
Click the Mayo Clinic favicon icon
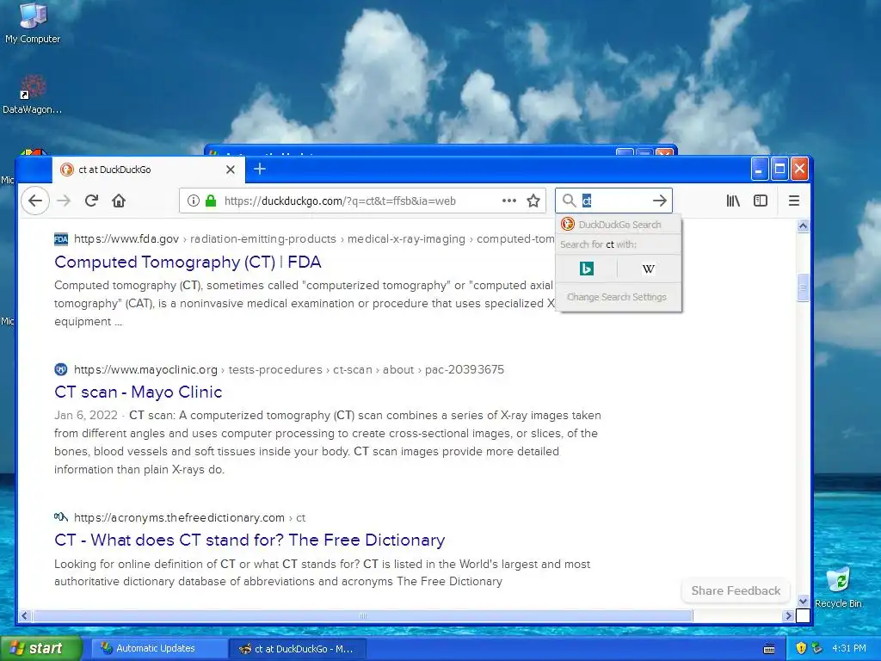coord(61,369)
